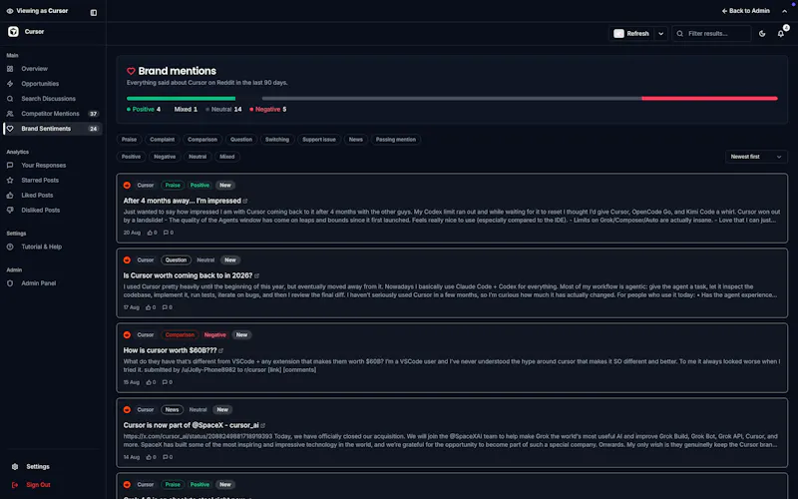Click the upvote icon on the 15 Aug post
This screenshot has height=499, width=798.
149,382
